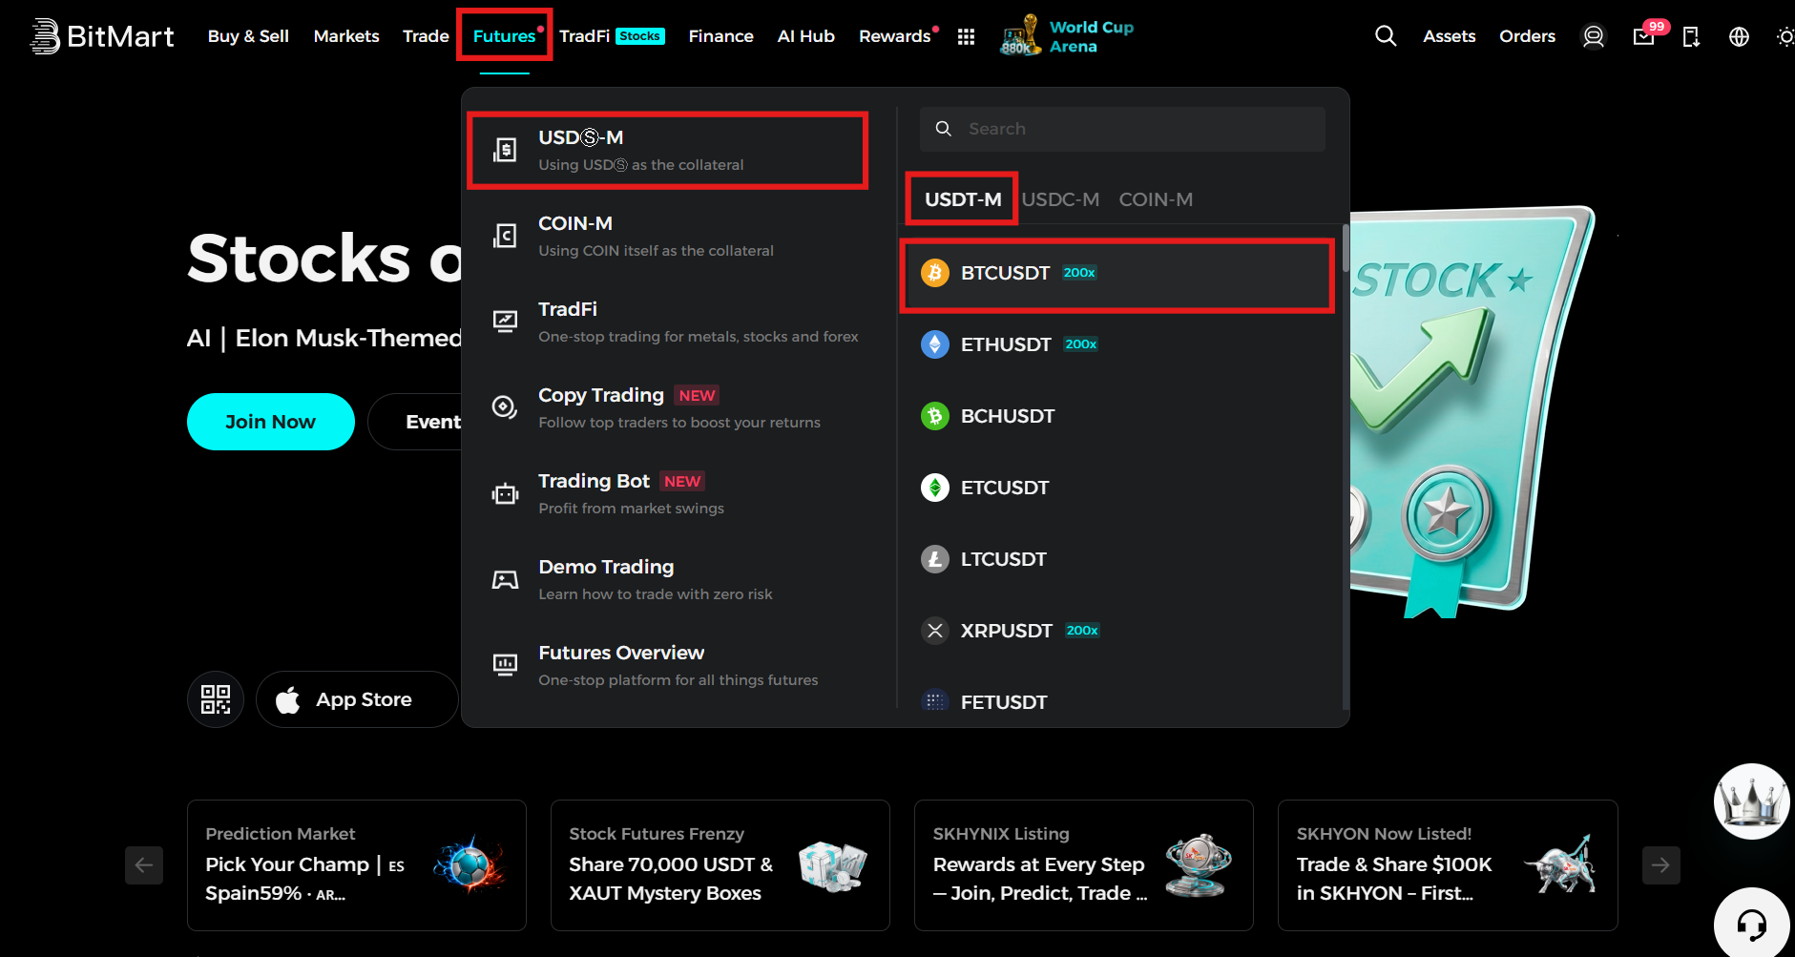The height and width of the screenshot is (957, 1795).
Task: Open the Prediction Market promo card
Action: point(357,865)
